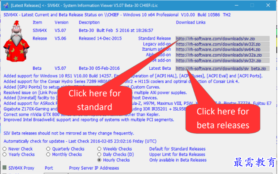Open the Latest Beta siv_beta.zip link
279x174 pixels.
[222, 69]
